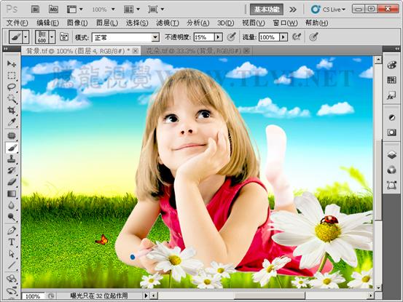
Task: Select the Quick Selection tool
Action: coord(12,99)
